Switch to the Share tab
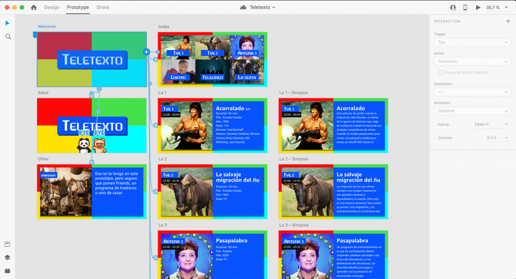 pos(103,7)
